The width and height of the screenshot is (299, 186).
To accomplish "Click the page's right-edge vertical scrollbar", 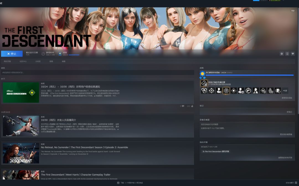I will tap(298, 61).
